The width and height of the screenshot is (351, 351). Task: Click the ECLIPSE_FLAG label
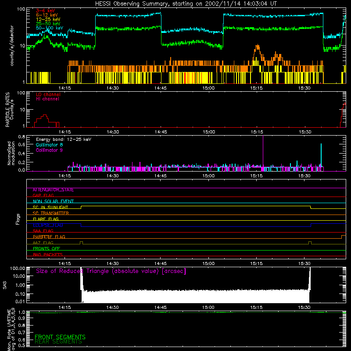(x=48, y=225)
